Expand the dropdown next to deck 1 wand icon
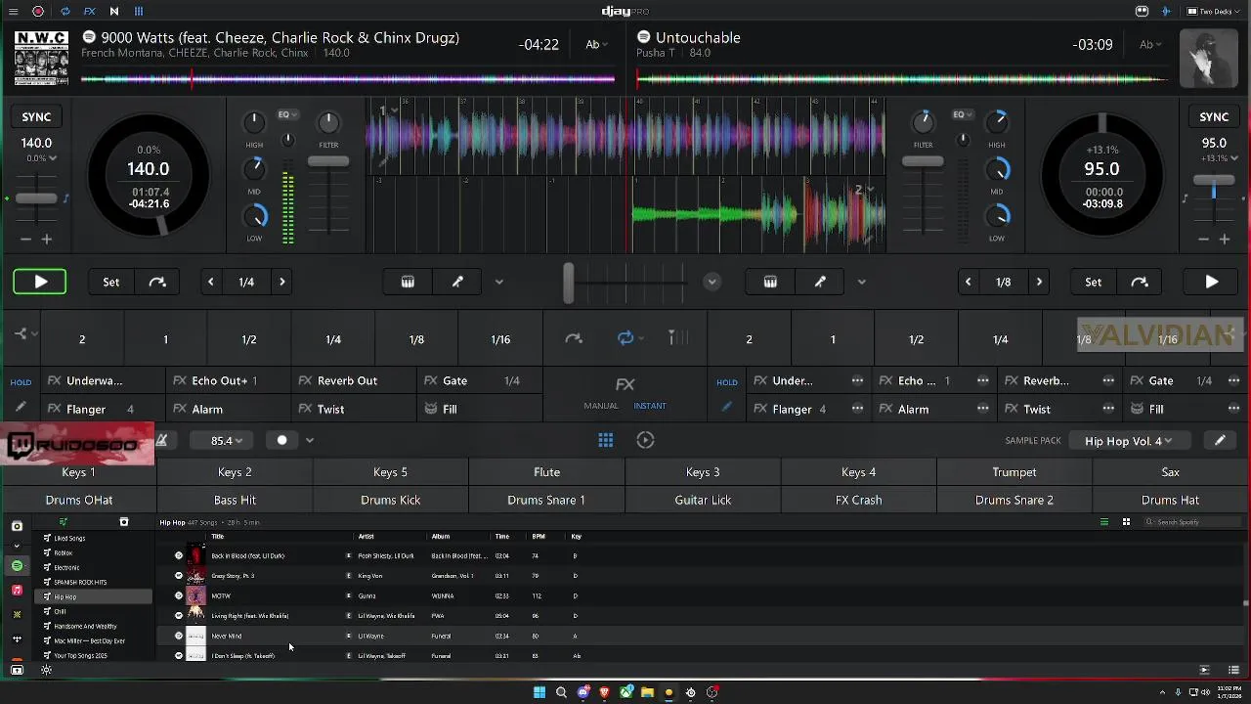Viewport: 1251px width, 704px height. (x=498, y=282)
